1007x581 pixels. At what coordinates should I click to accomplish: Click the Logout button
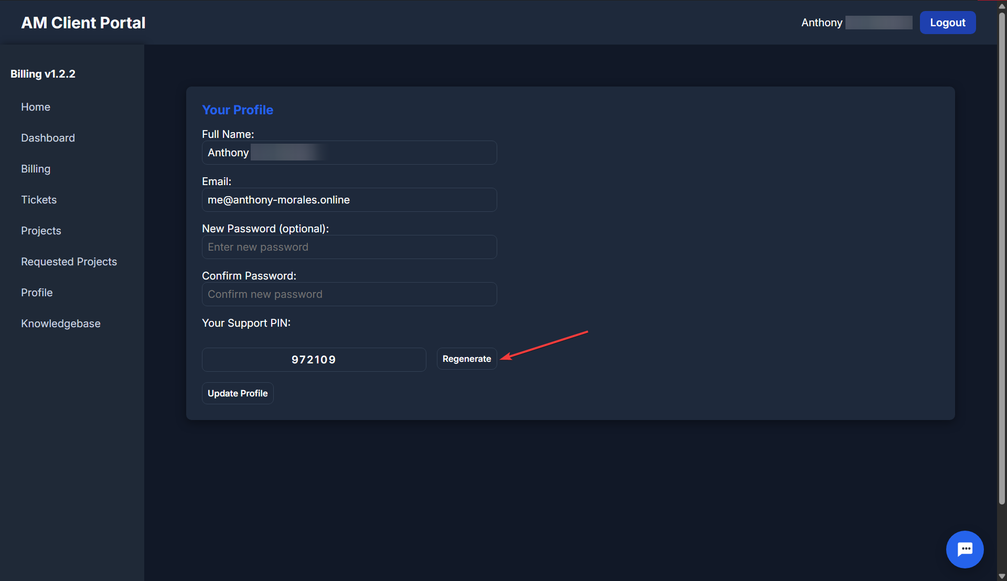(947, 23)
